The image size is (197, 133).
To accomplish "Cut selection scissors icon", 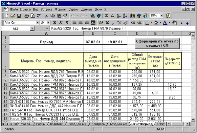I will [47, 16].
